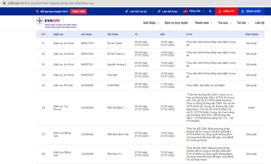Screen dimensions: 271x164
Task: Go to the Liên hệ page
Action: [x=260, y=23]
